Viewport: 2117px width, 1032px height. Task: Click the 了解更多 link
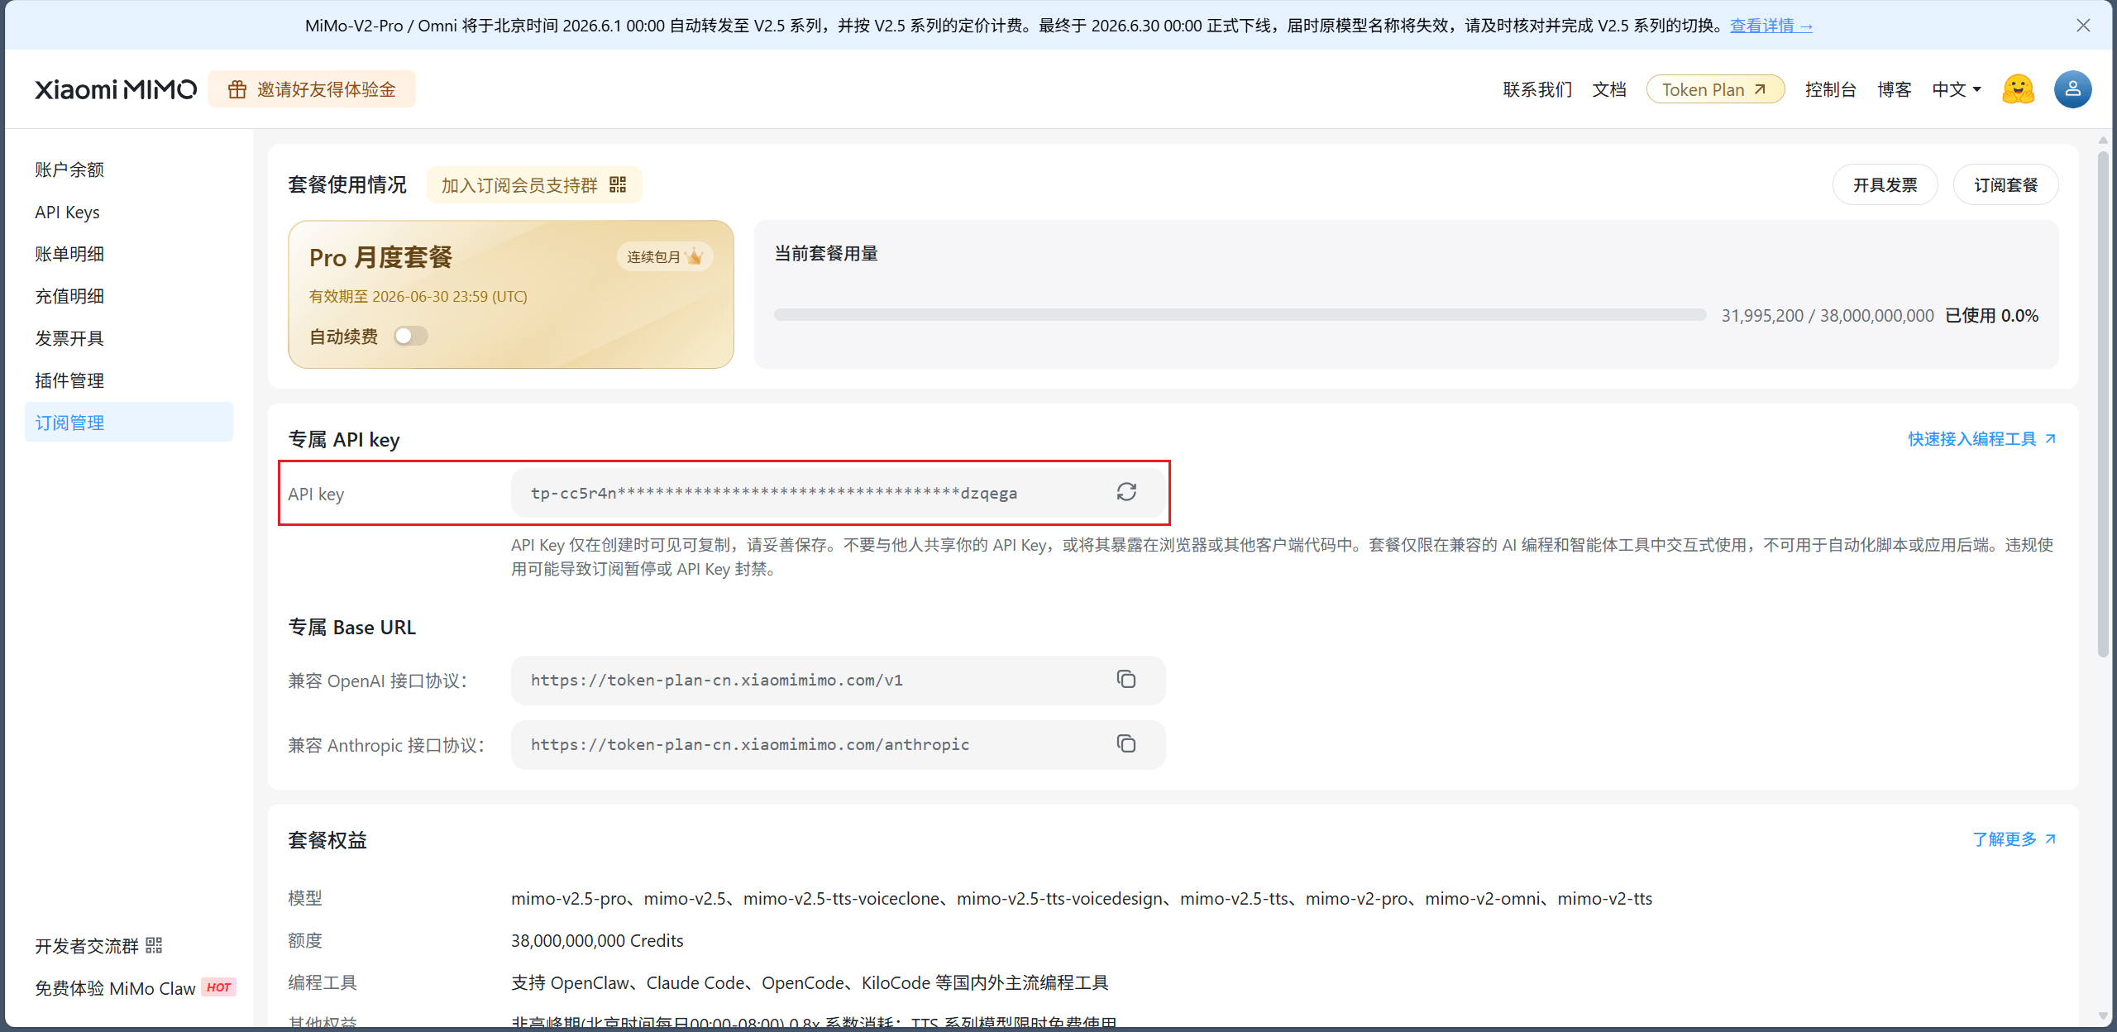2014,839
